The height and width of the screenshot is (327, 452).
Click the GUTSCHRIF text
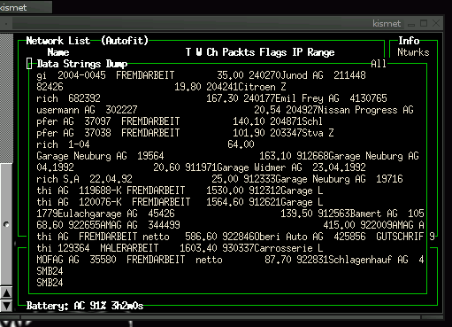coord(400,237)
